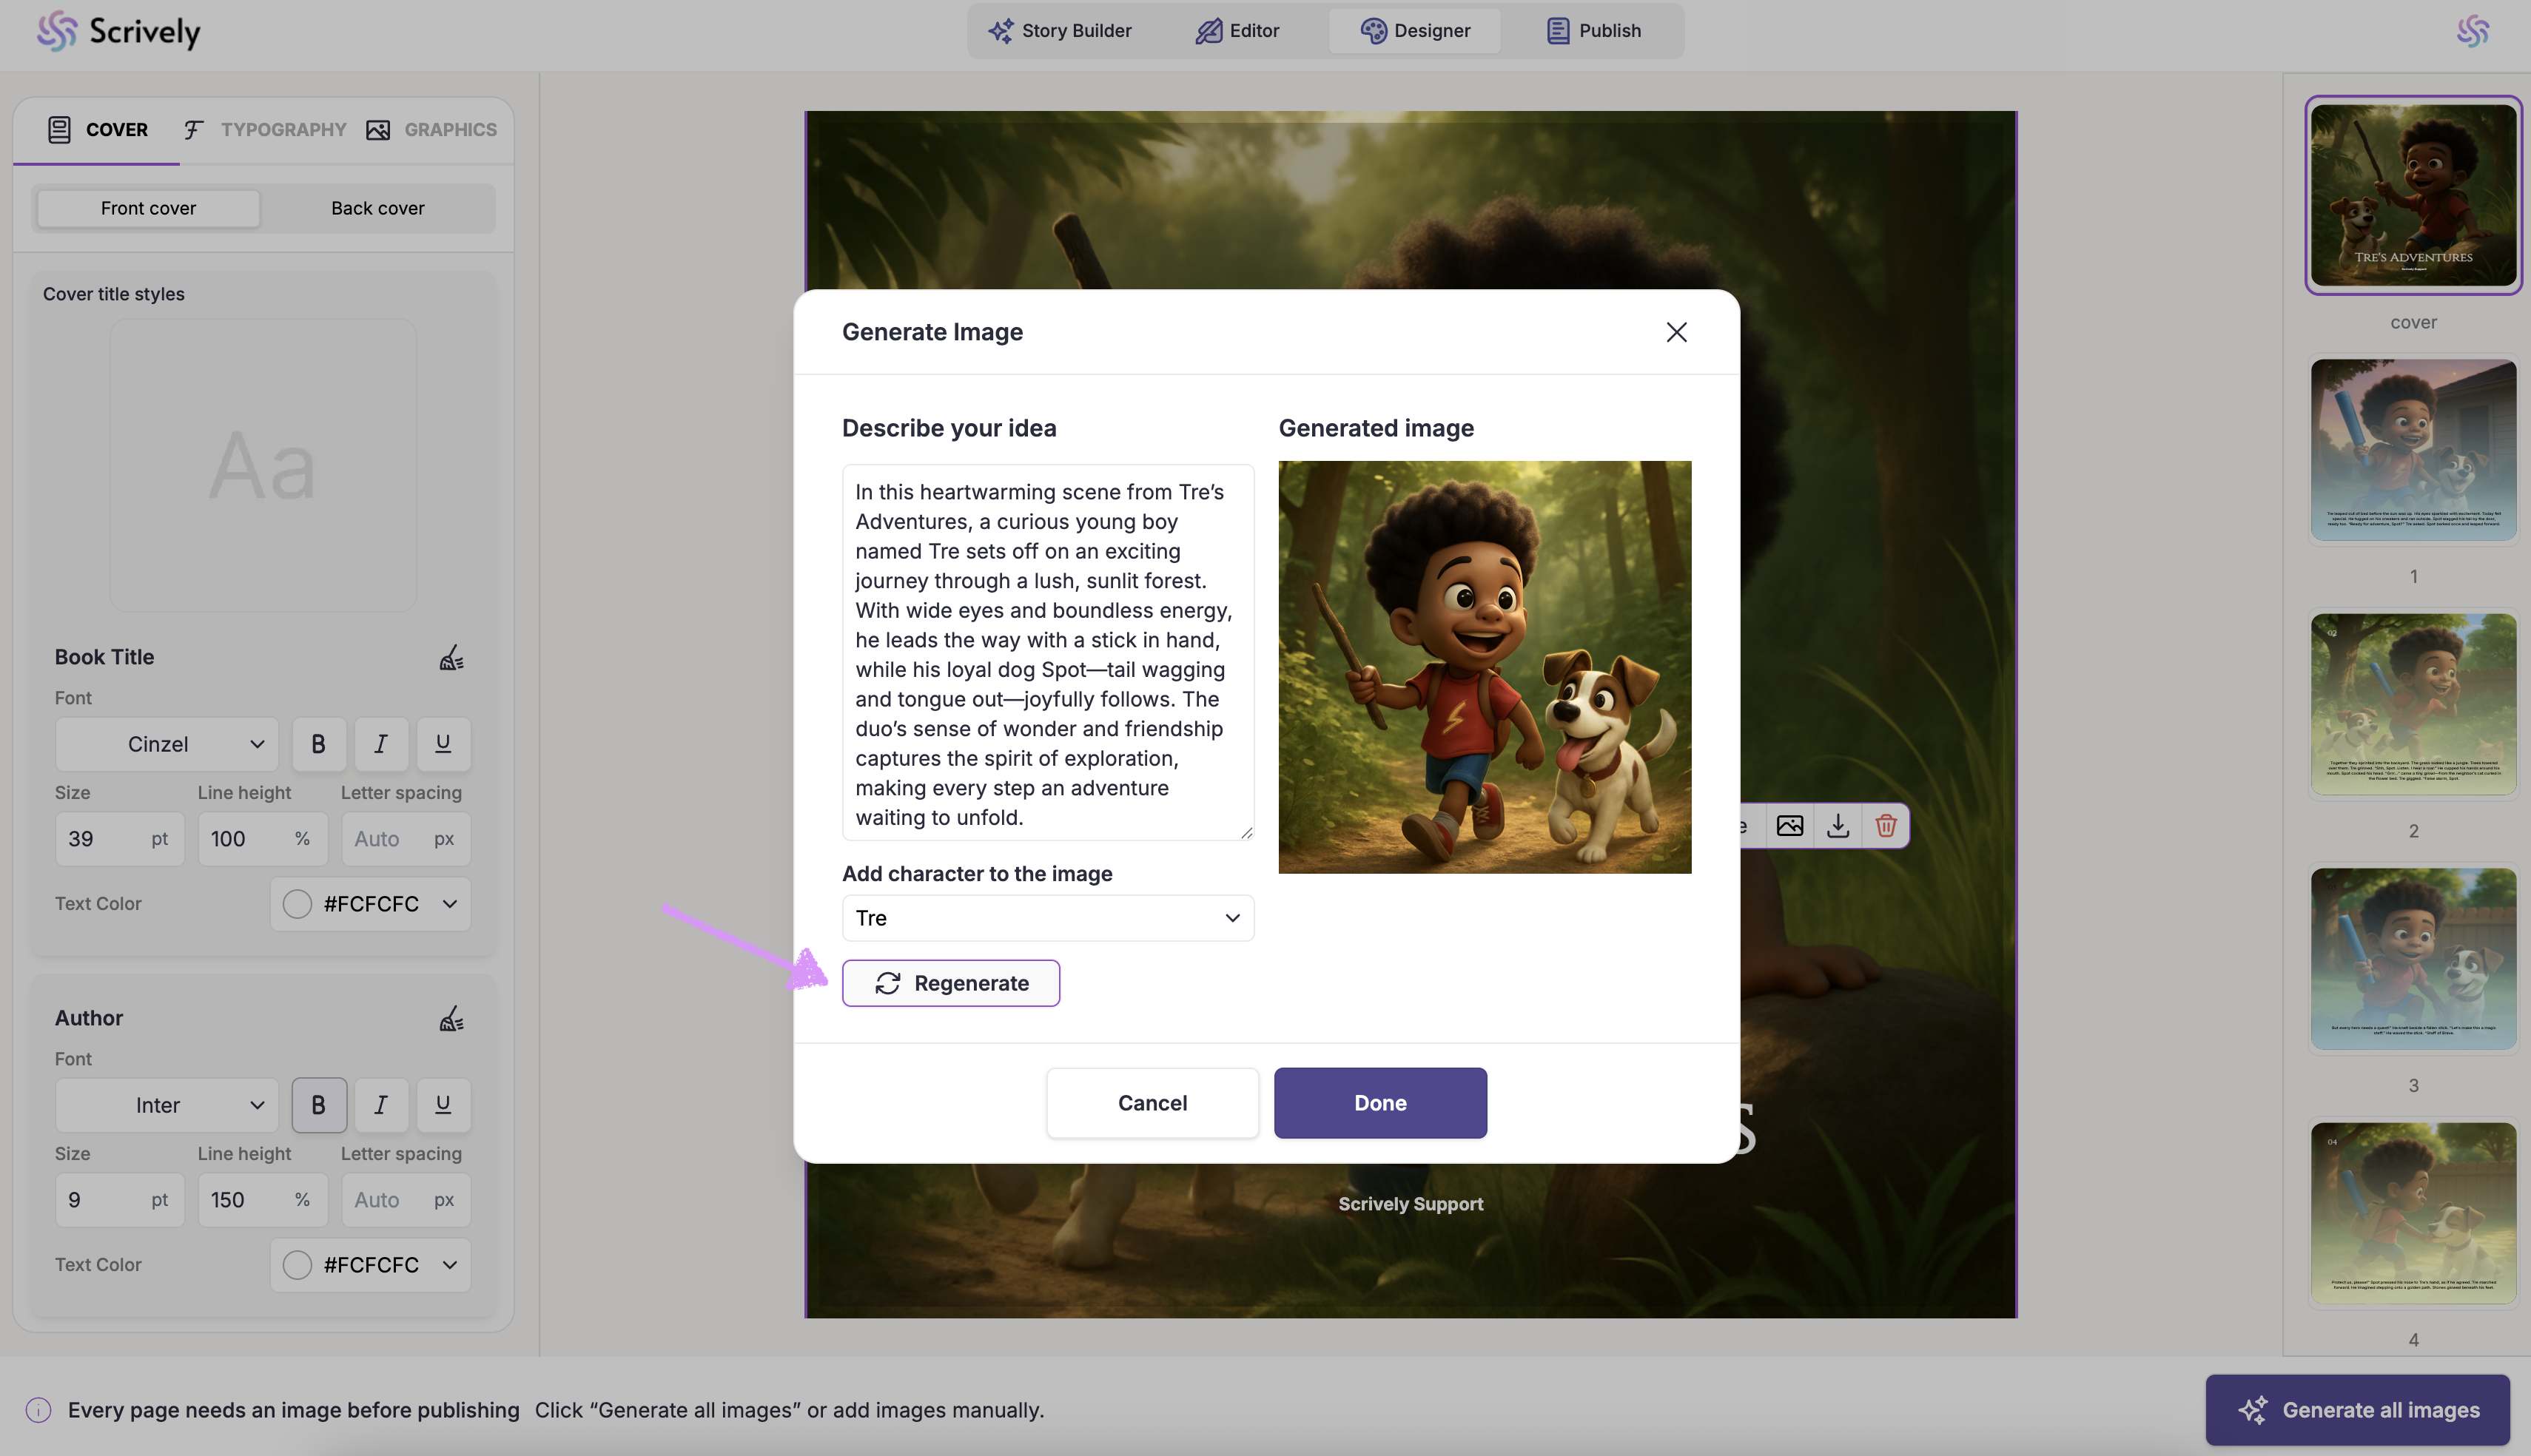Select page 2 thumbnail in right panel

(2413, 704)
